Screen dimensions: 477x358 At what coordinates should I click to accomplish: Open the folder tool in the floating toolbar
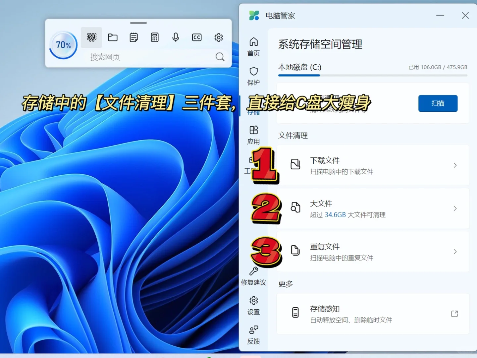(113, 37)
